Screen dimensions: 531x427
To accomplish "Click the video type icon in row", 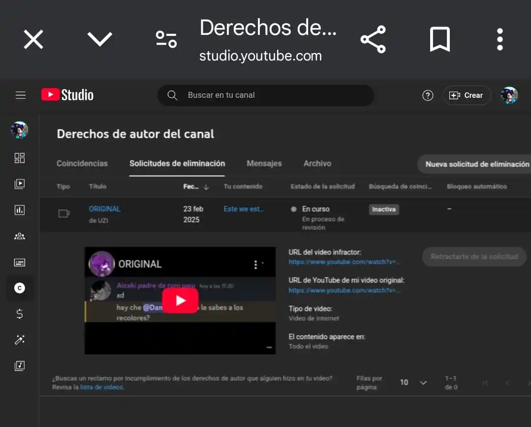I will pyautogui.click(x=64, y=214).
